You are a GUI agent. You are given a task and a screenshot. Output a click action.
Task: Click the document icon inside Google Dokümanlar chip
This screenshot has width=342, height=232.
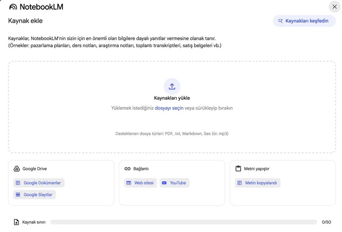pos(18,183)
